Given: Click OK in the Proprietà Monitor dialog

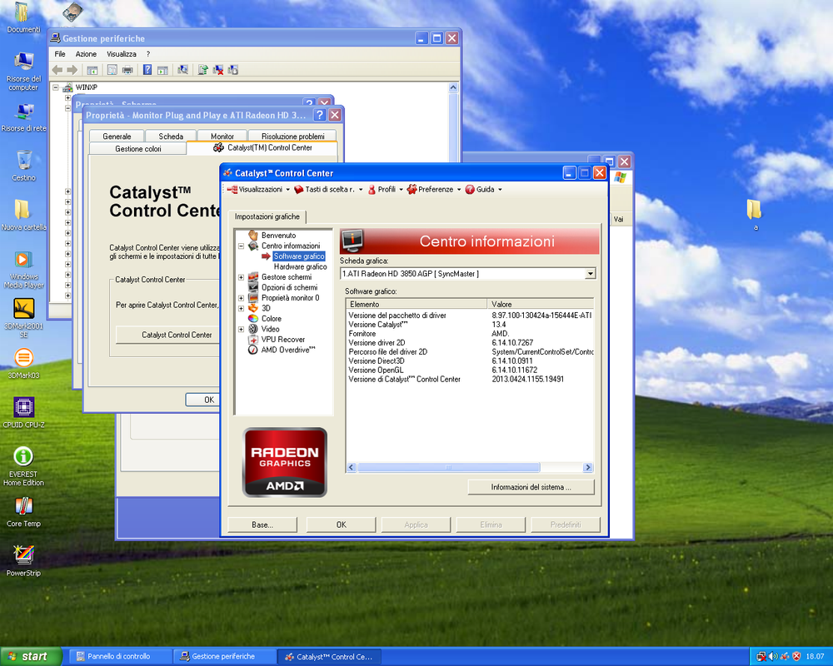Looking at the screenshot, I should click(204, 400).
